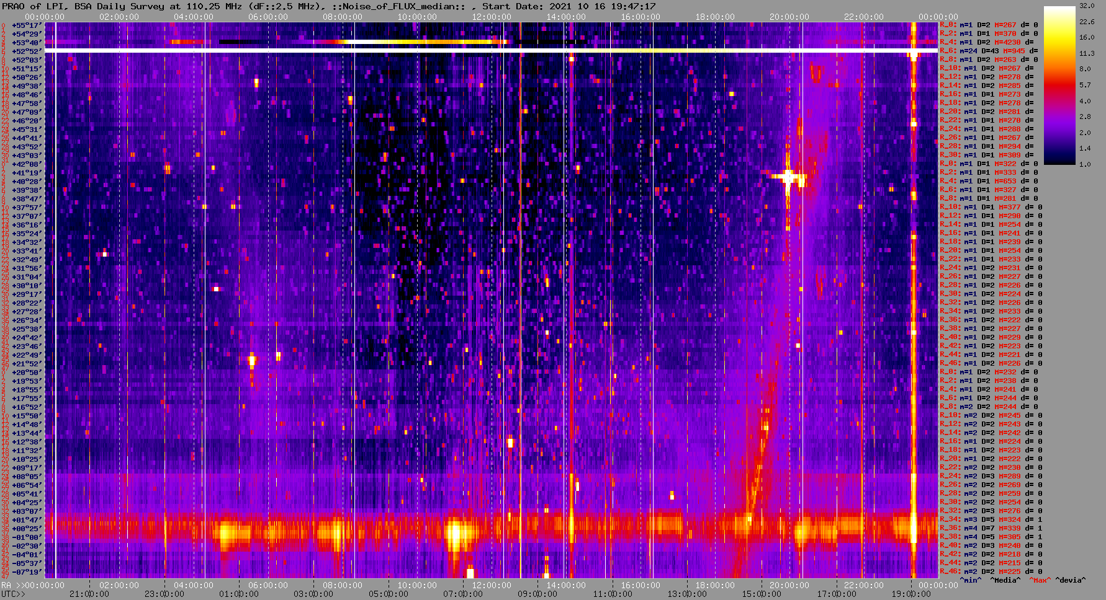Click the UTC tick label 19:00:00
This screenshot has height=600, width=1106.
pos(911,594)
